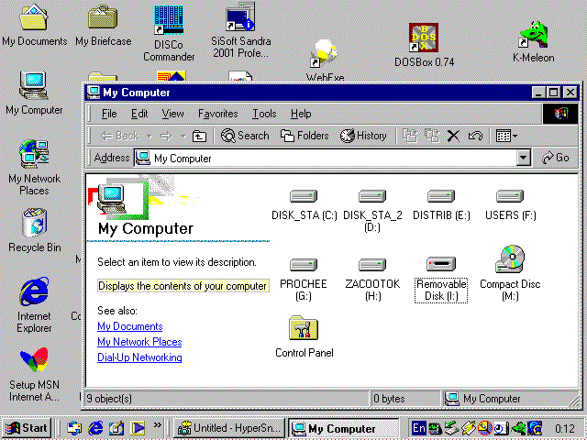Open the View menu
The height and width of the screenshot is (440, 587).
(172, 114)
